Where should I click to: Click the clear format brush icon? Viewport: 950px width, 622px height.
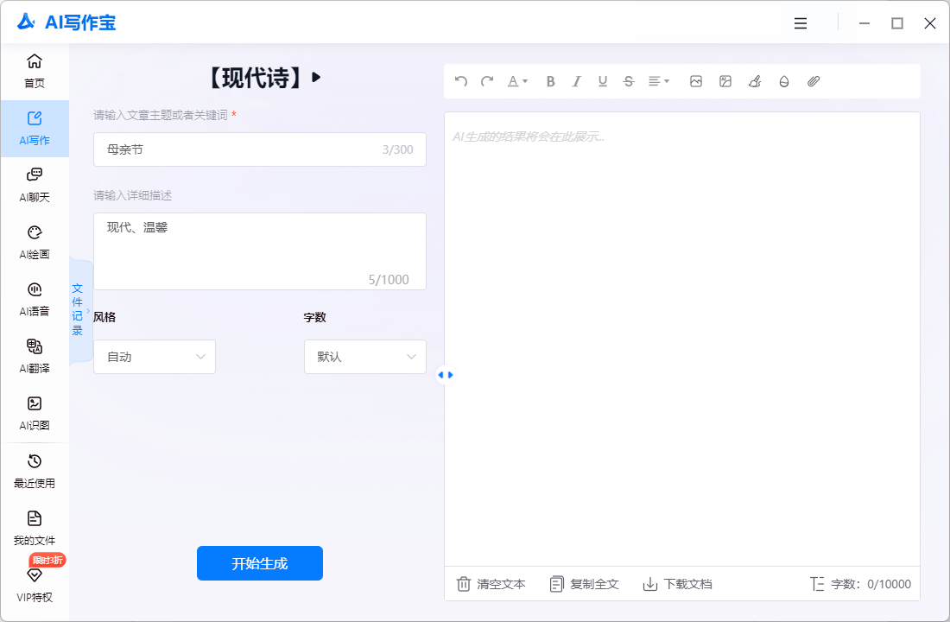(754, 81)
